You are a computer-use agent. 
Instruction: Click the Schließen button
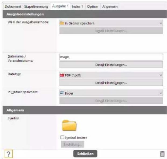click(x=85, y=154)
